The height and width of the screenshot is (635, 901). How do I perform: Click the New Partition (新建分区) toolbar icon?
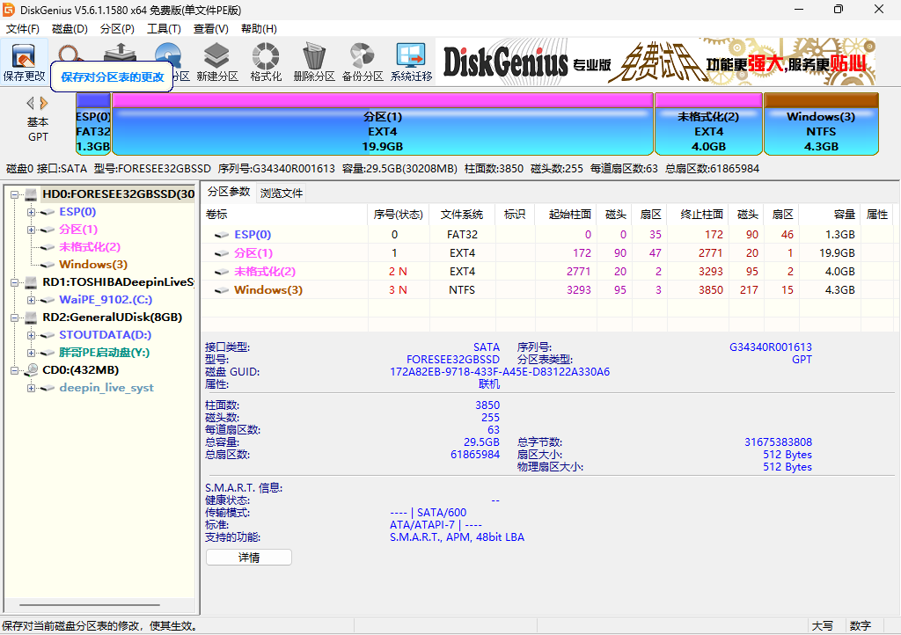217,62
